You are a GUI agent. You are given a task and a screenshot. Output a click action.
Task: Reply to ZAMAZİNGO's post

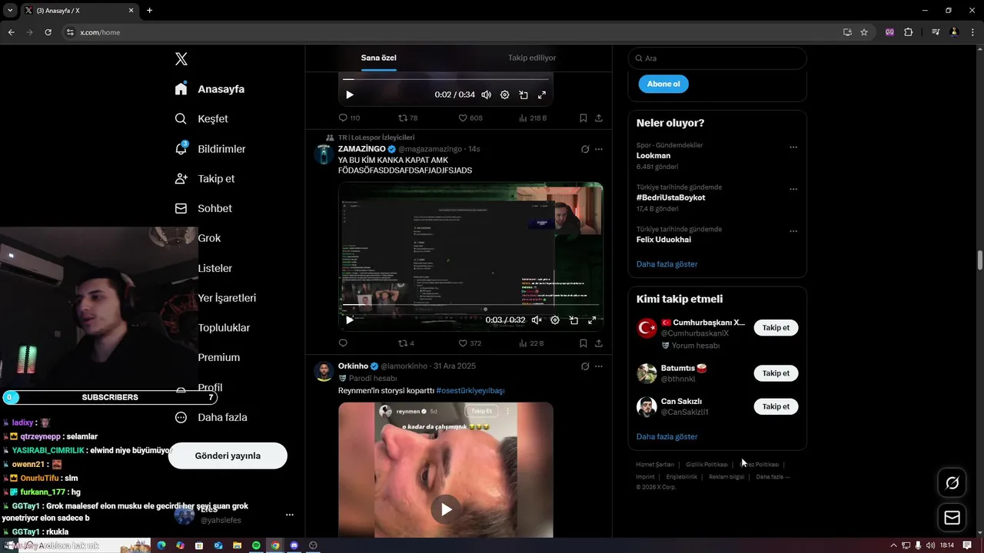coord(343,343)
